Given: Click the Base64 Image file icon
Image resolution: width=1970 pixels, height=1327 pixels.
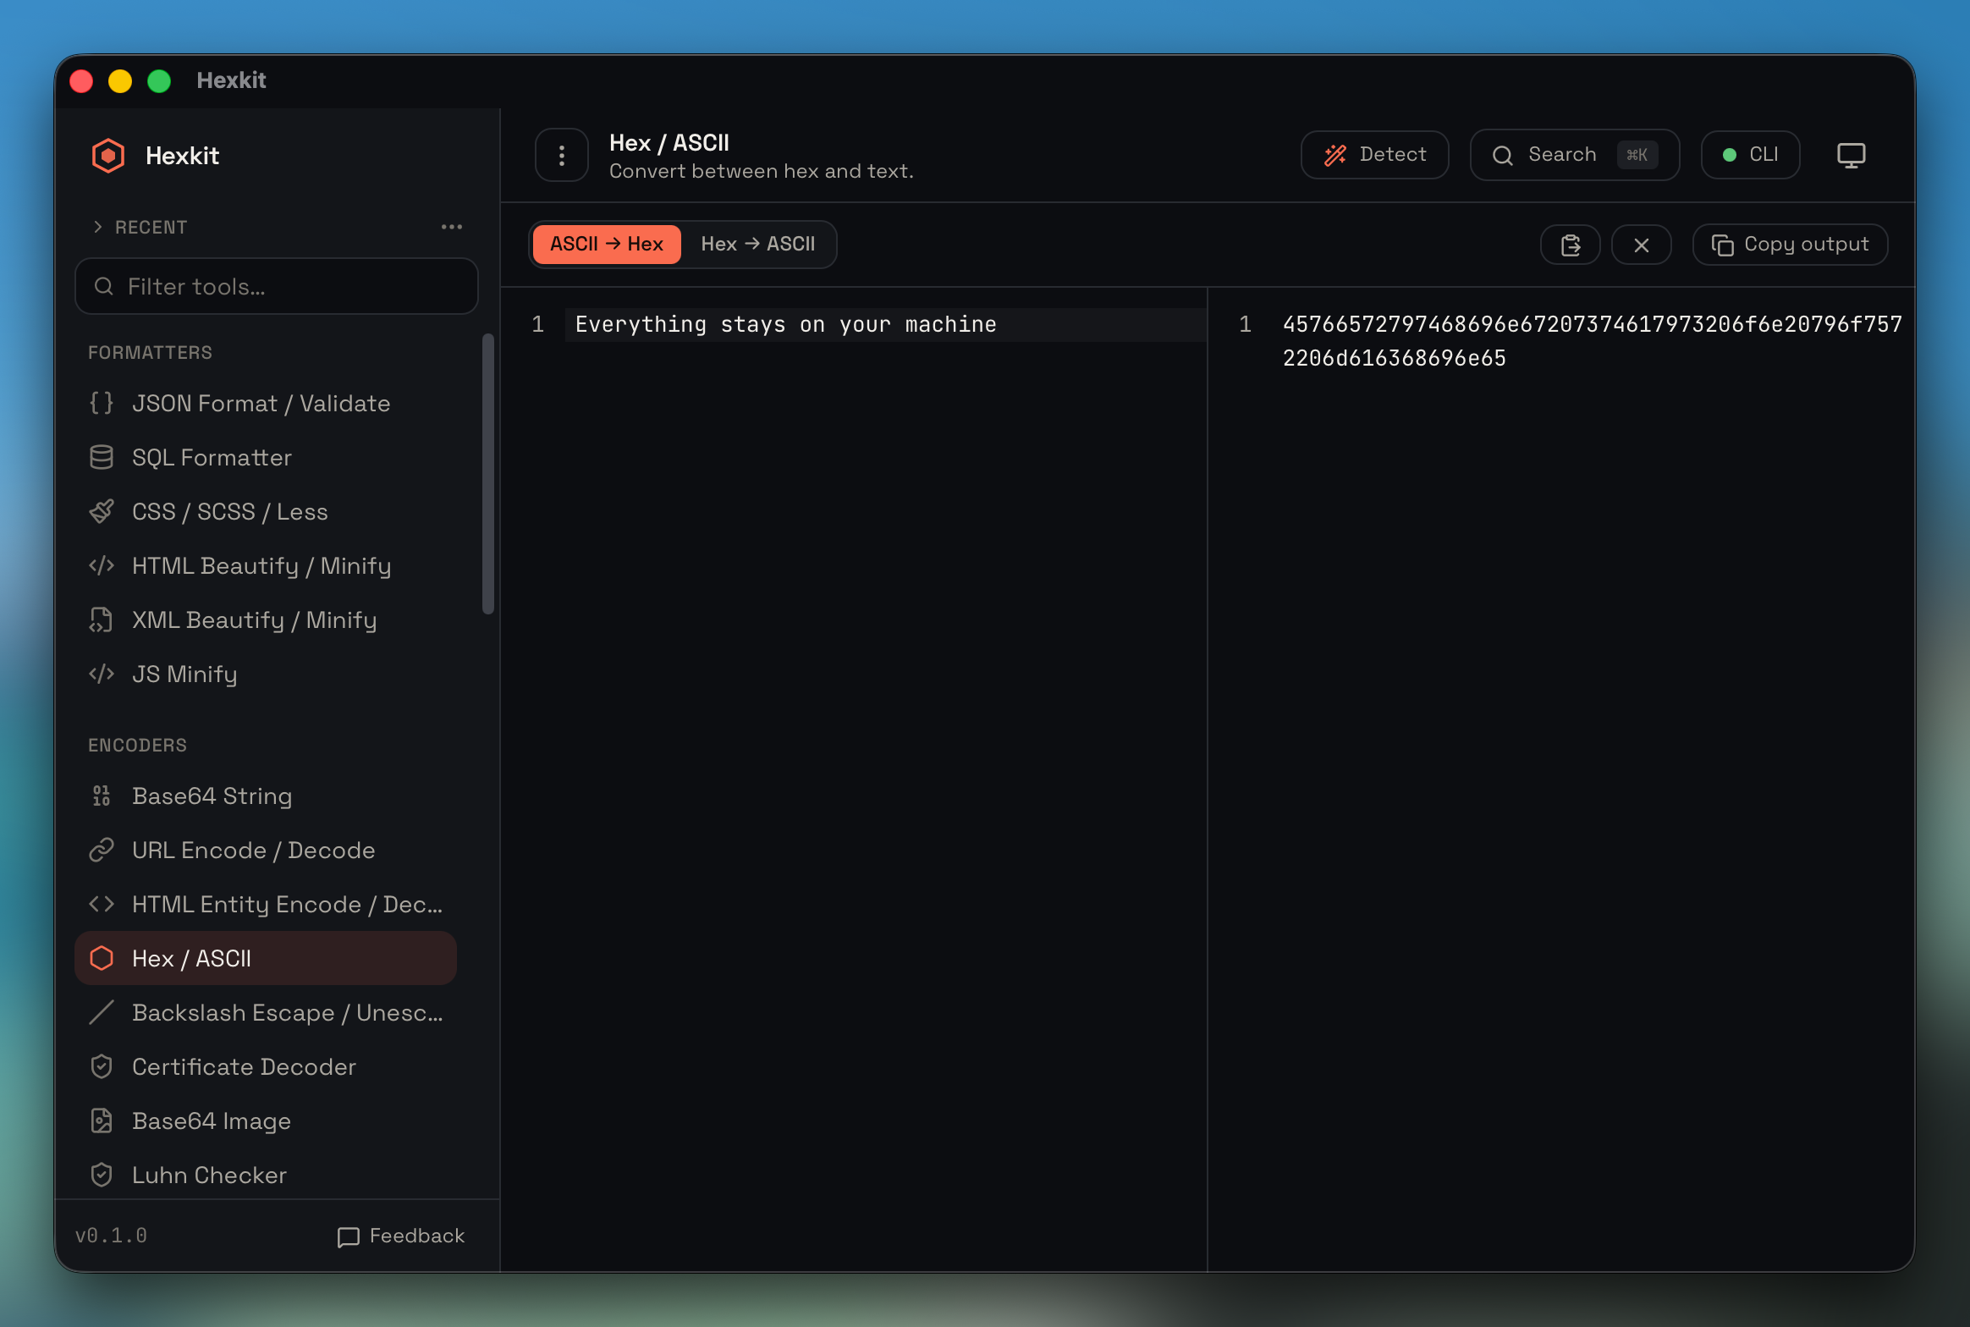Looking at the screenshot, I should tap(102, 1121).
